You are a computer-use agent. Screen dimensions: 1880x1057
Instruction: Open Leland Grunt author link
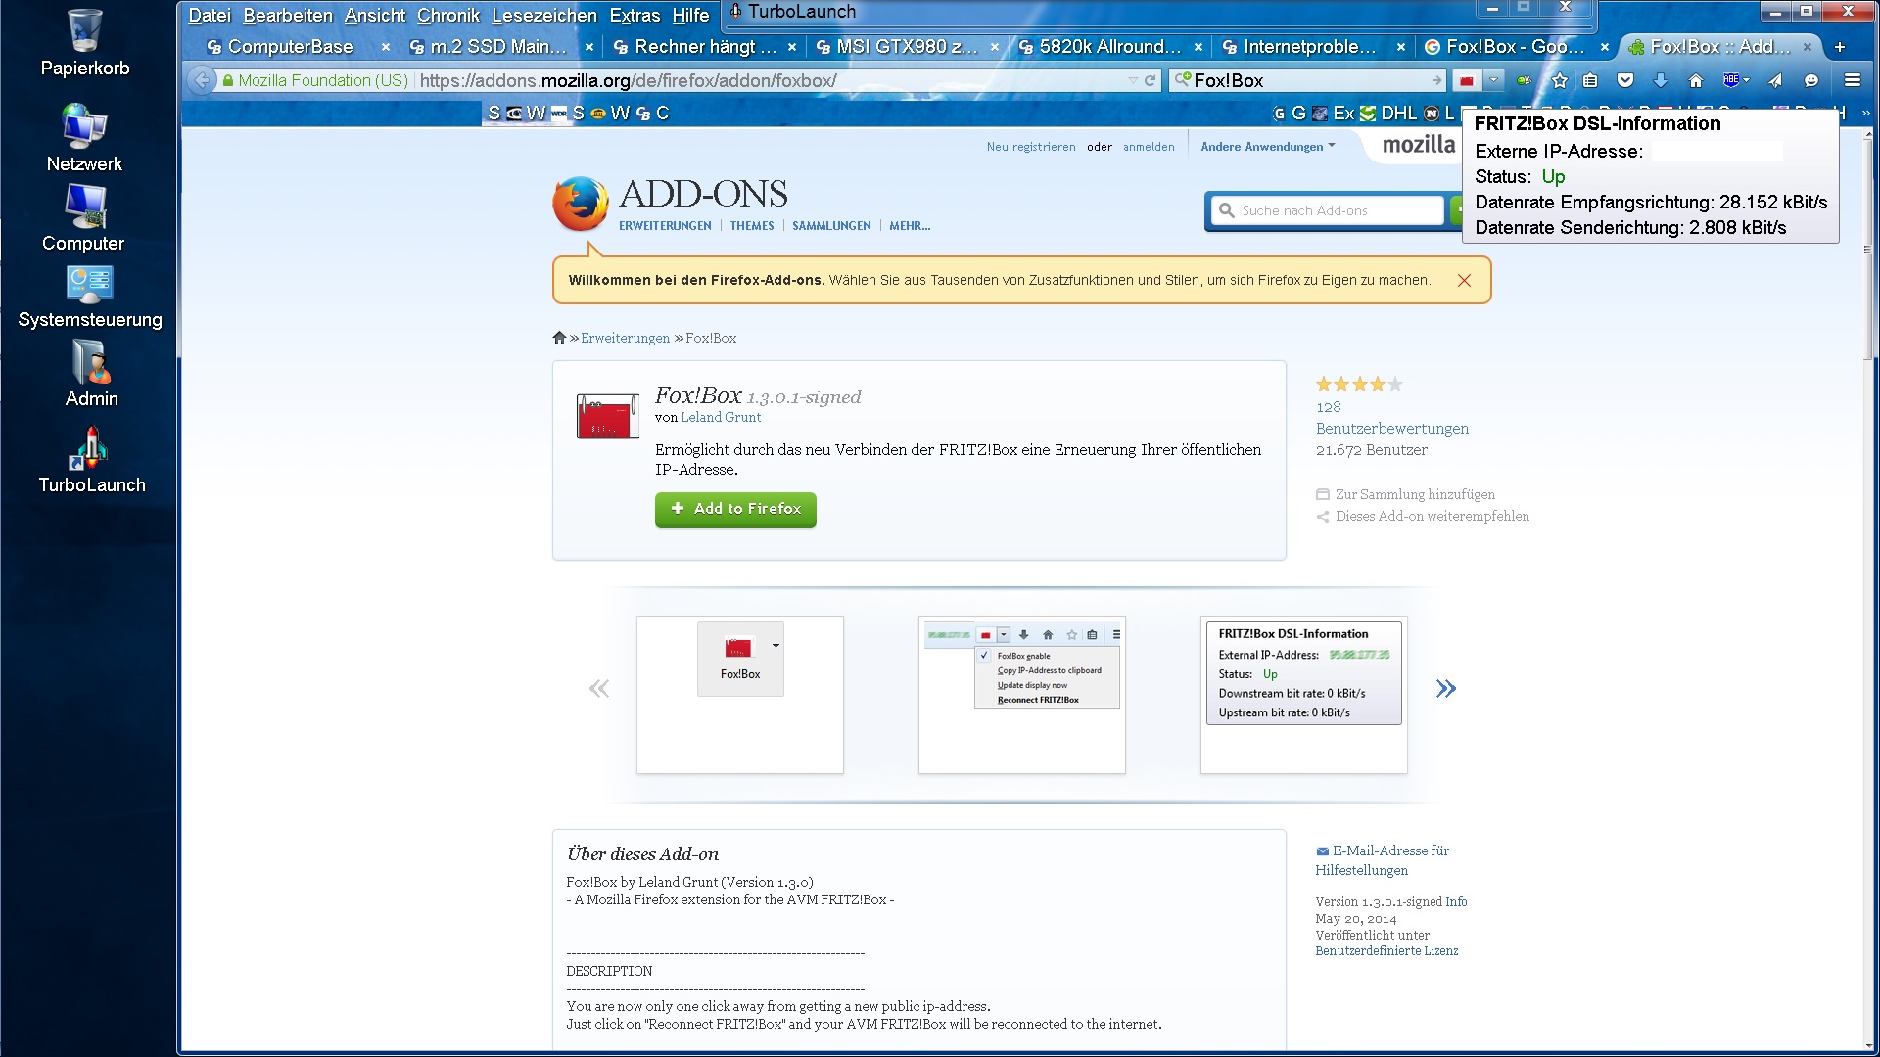[720, 418]
